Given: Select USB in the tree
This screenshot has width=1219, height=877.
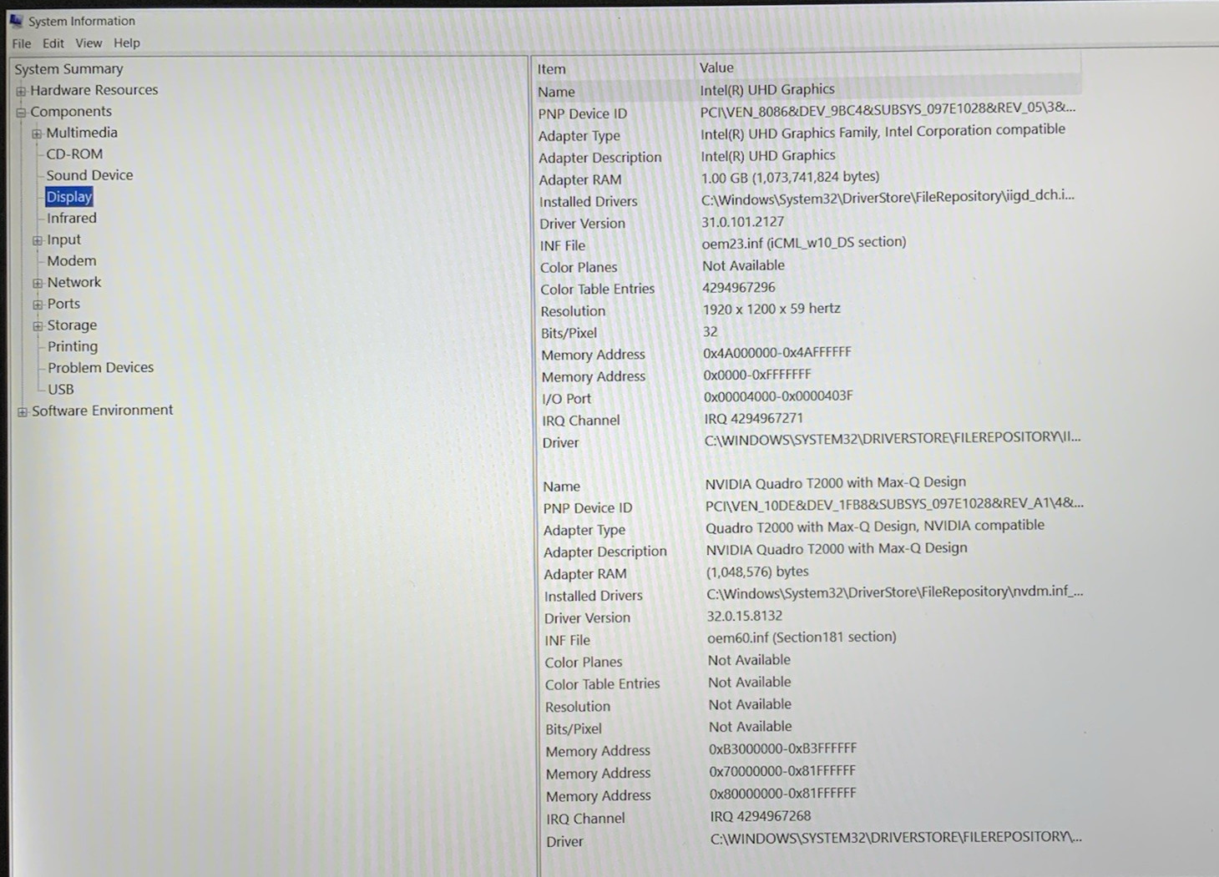Looking at the screenshot, I should (61, 390).
